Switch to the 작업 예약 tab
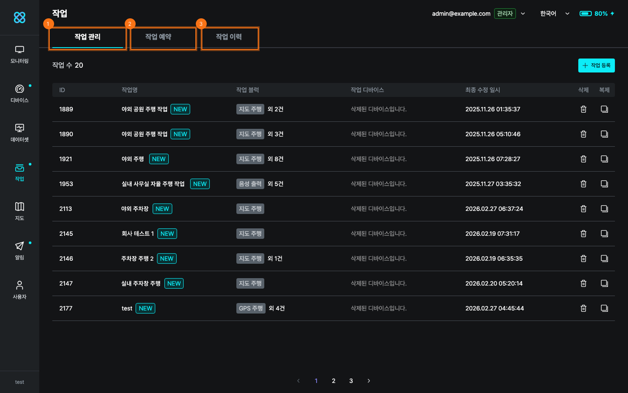 [x=158, y=37]
